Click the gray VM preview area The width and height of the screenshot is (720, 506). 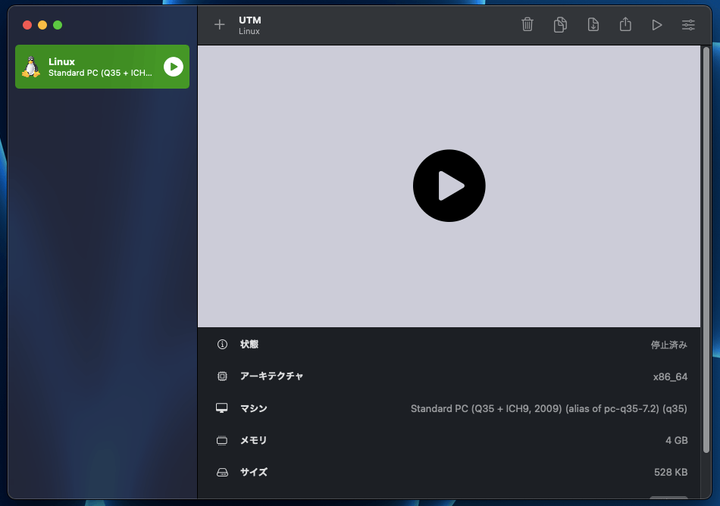tap(449, 186)
